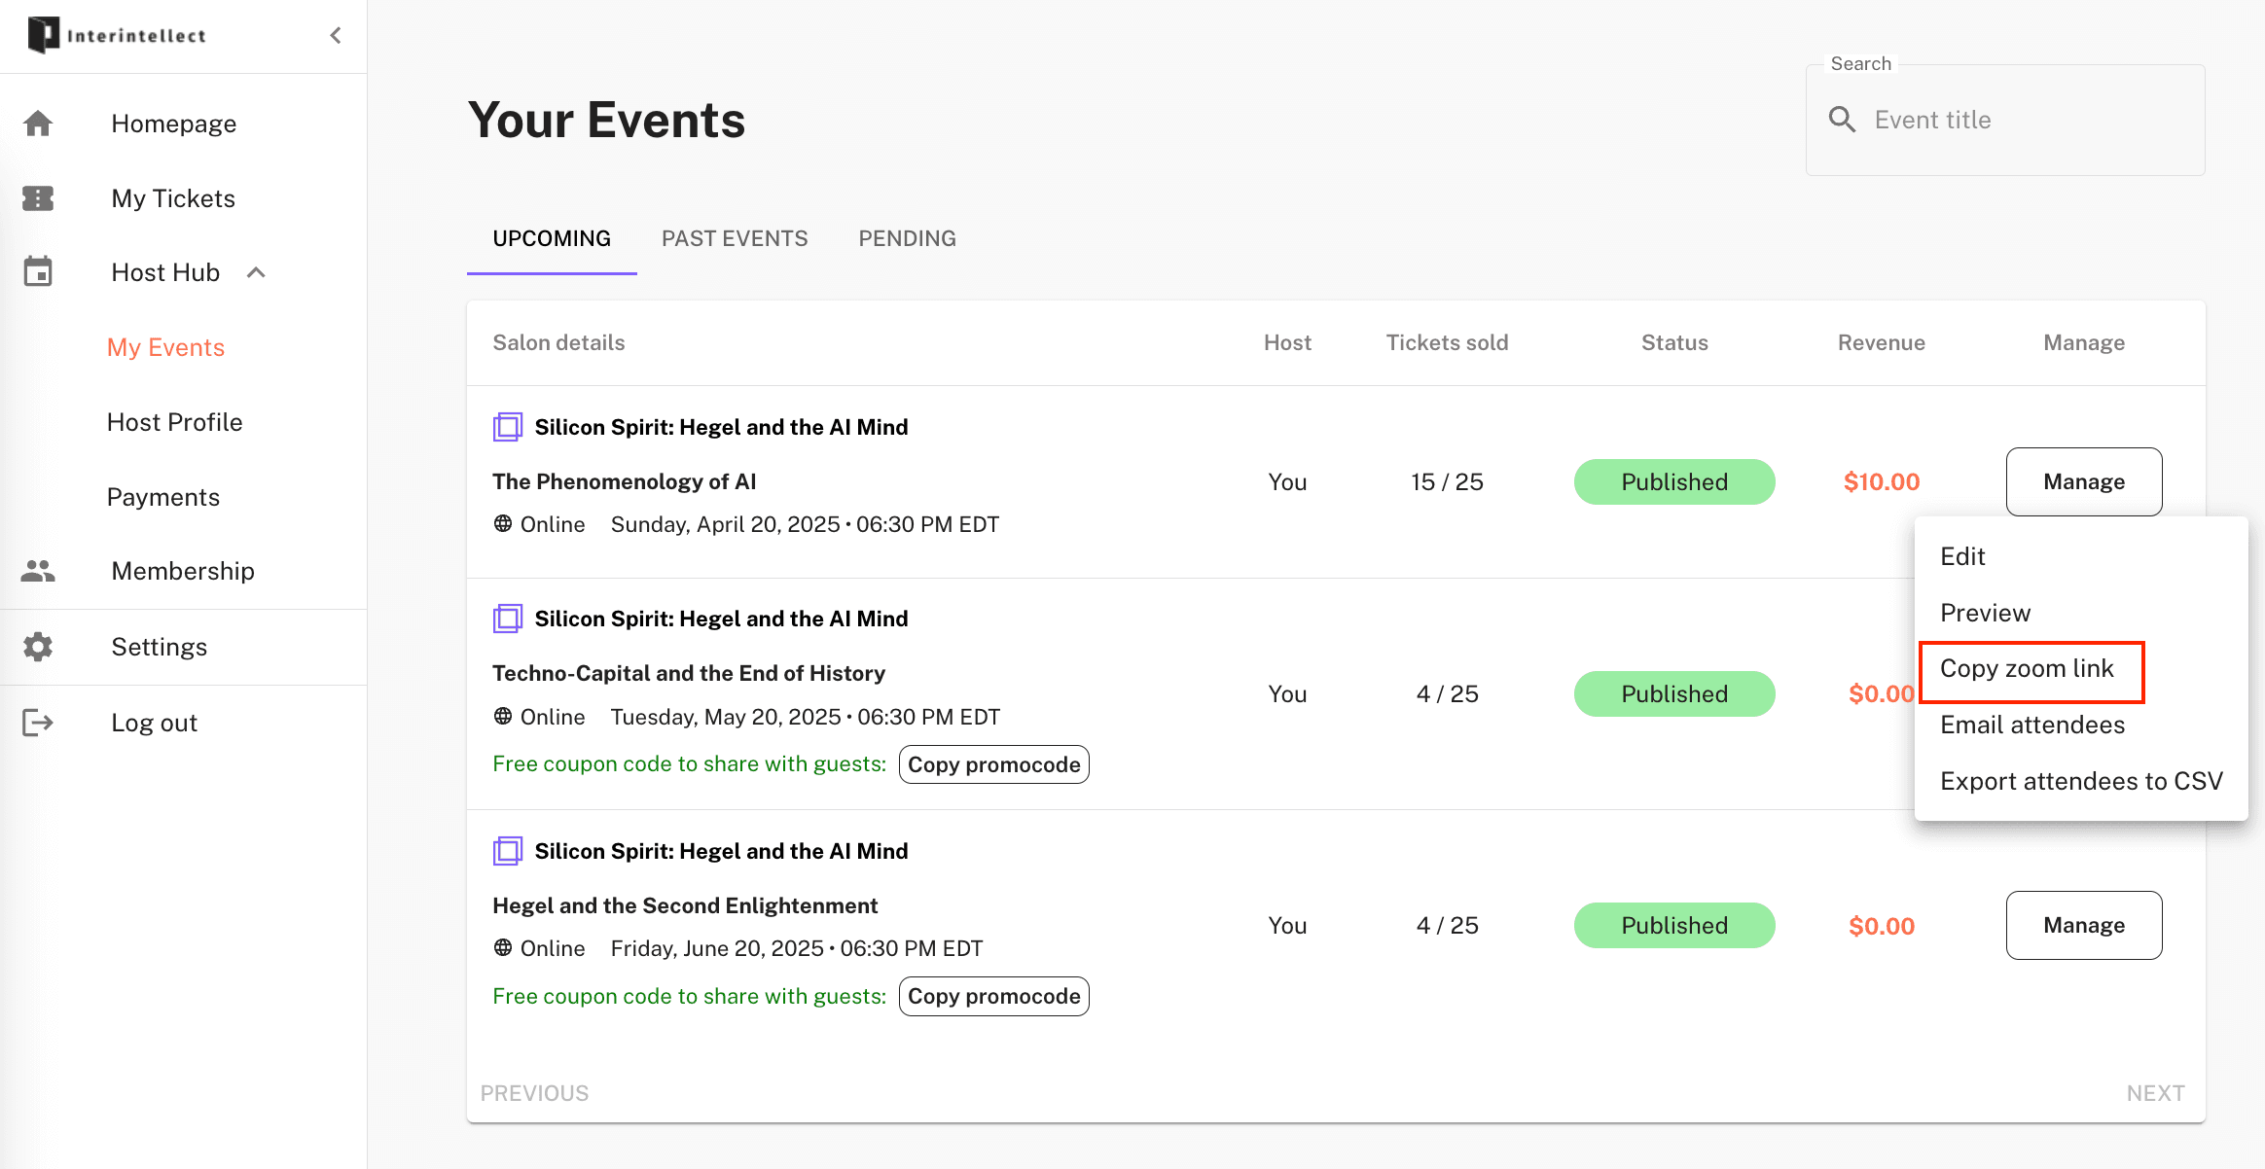Viewport: 2265px width, 1169px height.
Task: Click Techno-Capital and the End of History title
Action: click(689, 673)
